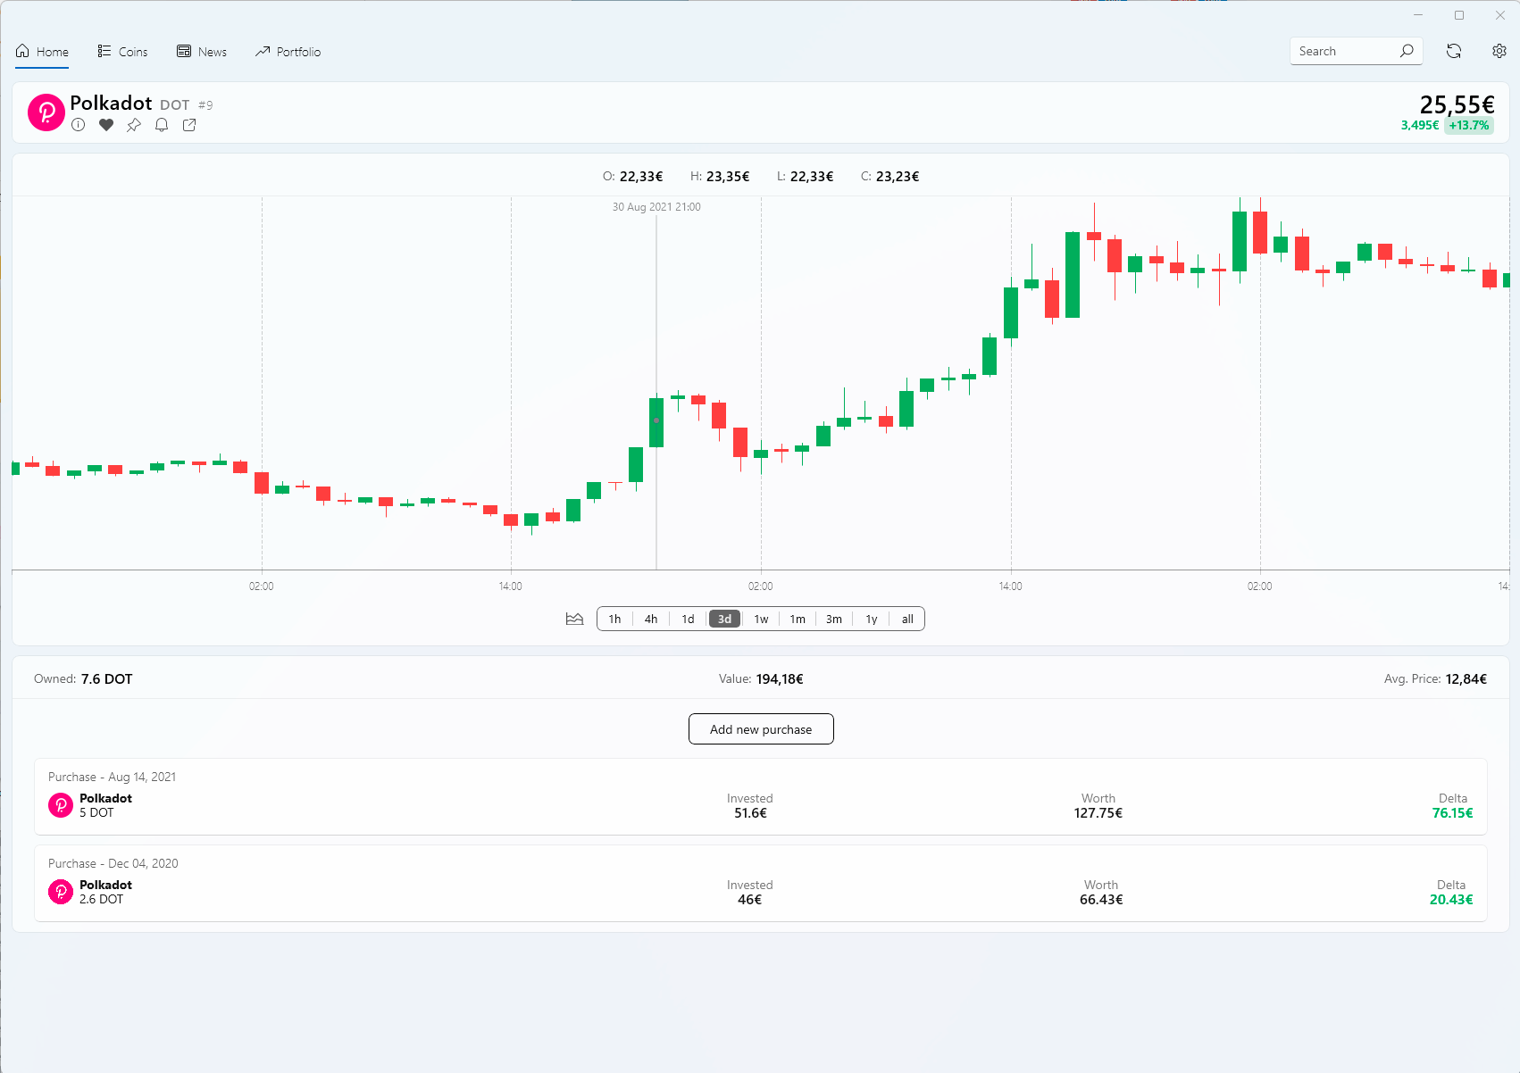This screenshot has width=1520, height=1073.
Task: Click the DOT ticker symbol in header
Action: pyautogui.click(x=175, y=105)
